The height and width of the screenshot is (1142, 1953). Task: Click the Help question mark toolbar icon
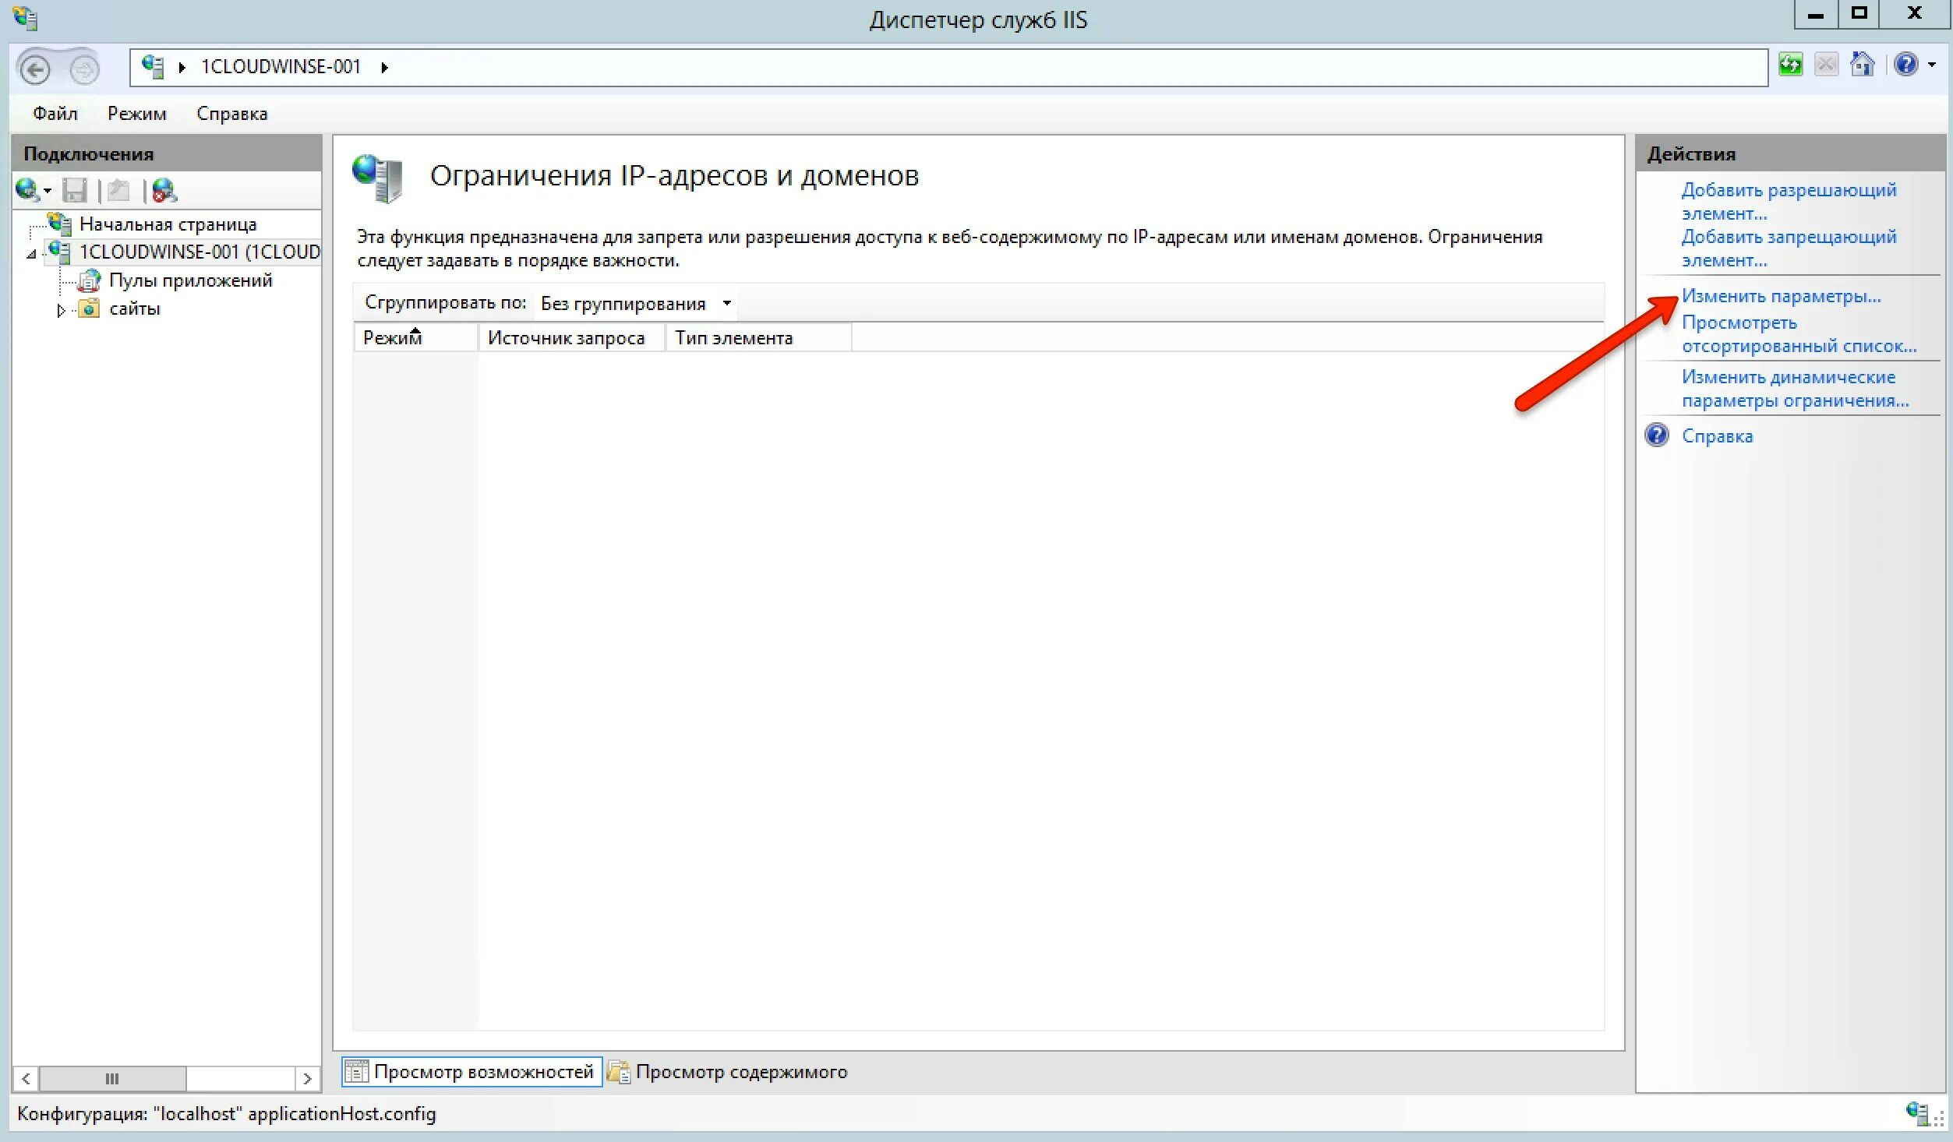click(1905, 65)
